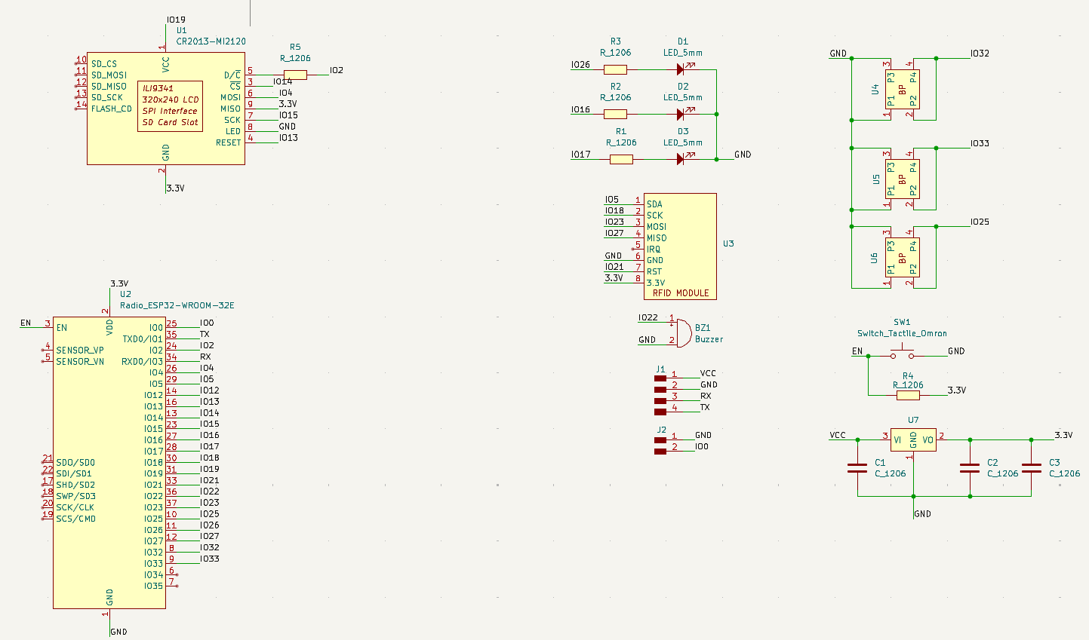Click the RESET pin name on U1
Screen dimensions: 1089x640
click(229, 142)
